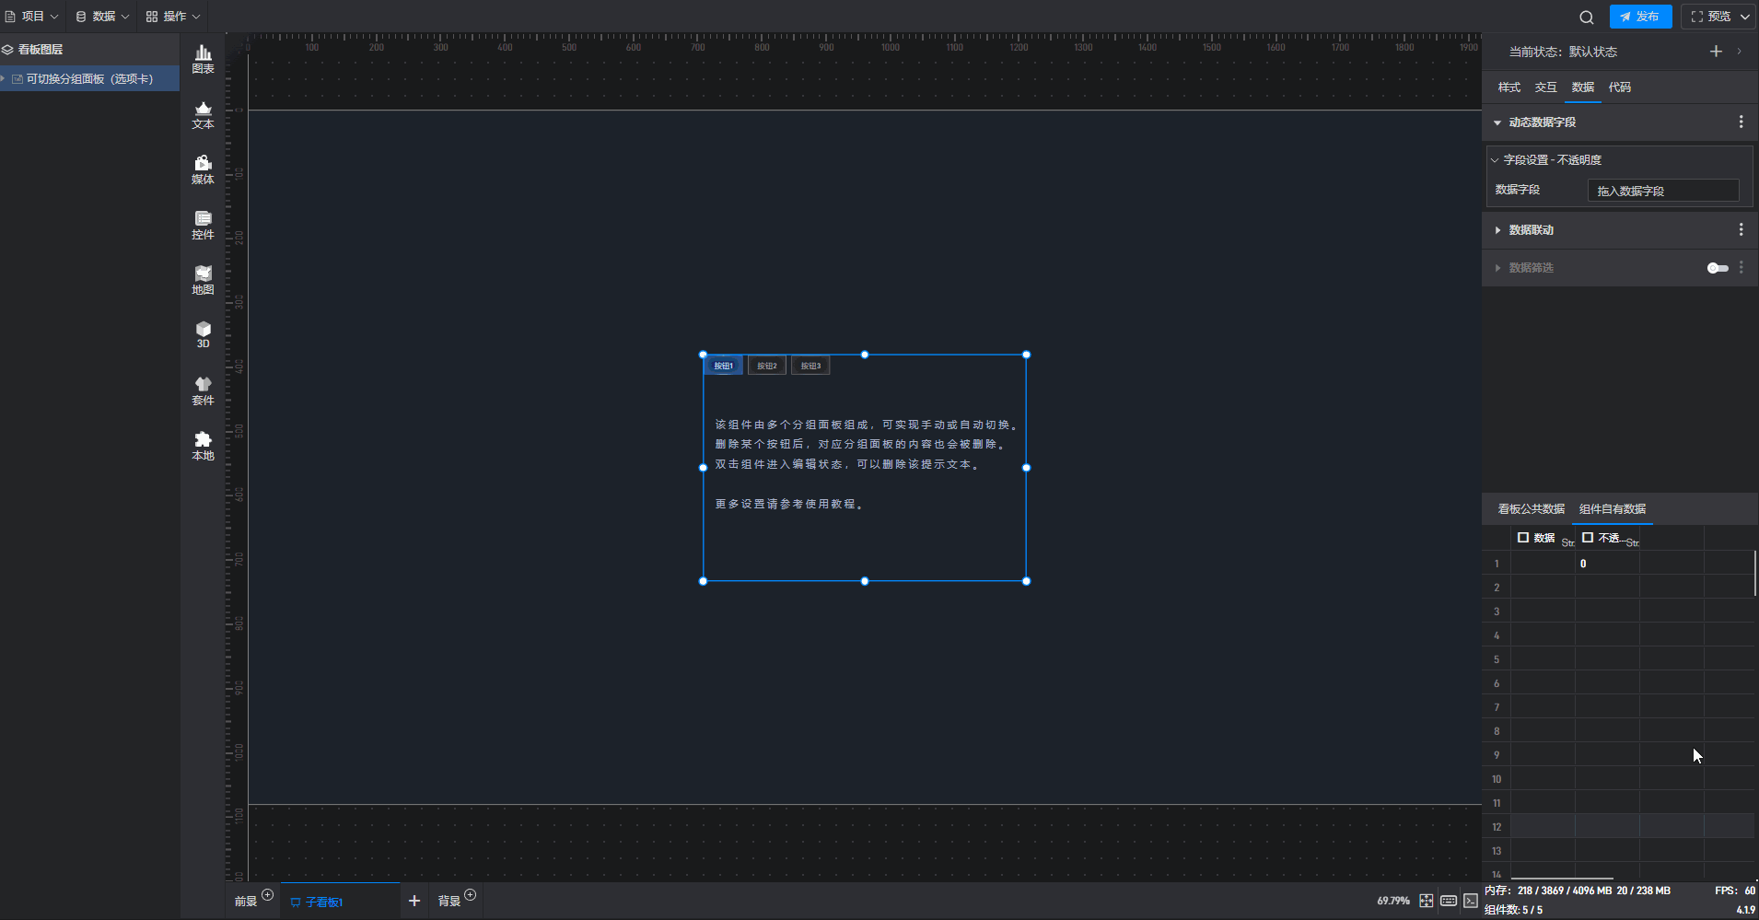Check the 不透 column checkbox in data table
The width and height of the screenshot is (1759, 920).
point(1588,538)
